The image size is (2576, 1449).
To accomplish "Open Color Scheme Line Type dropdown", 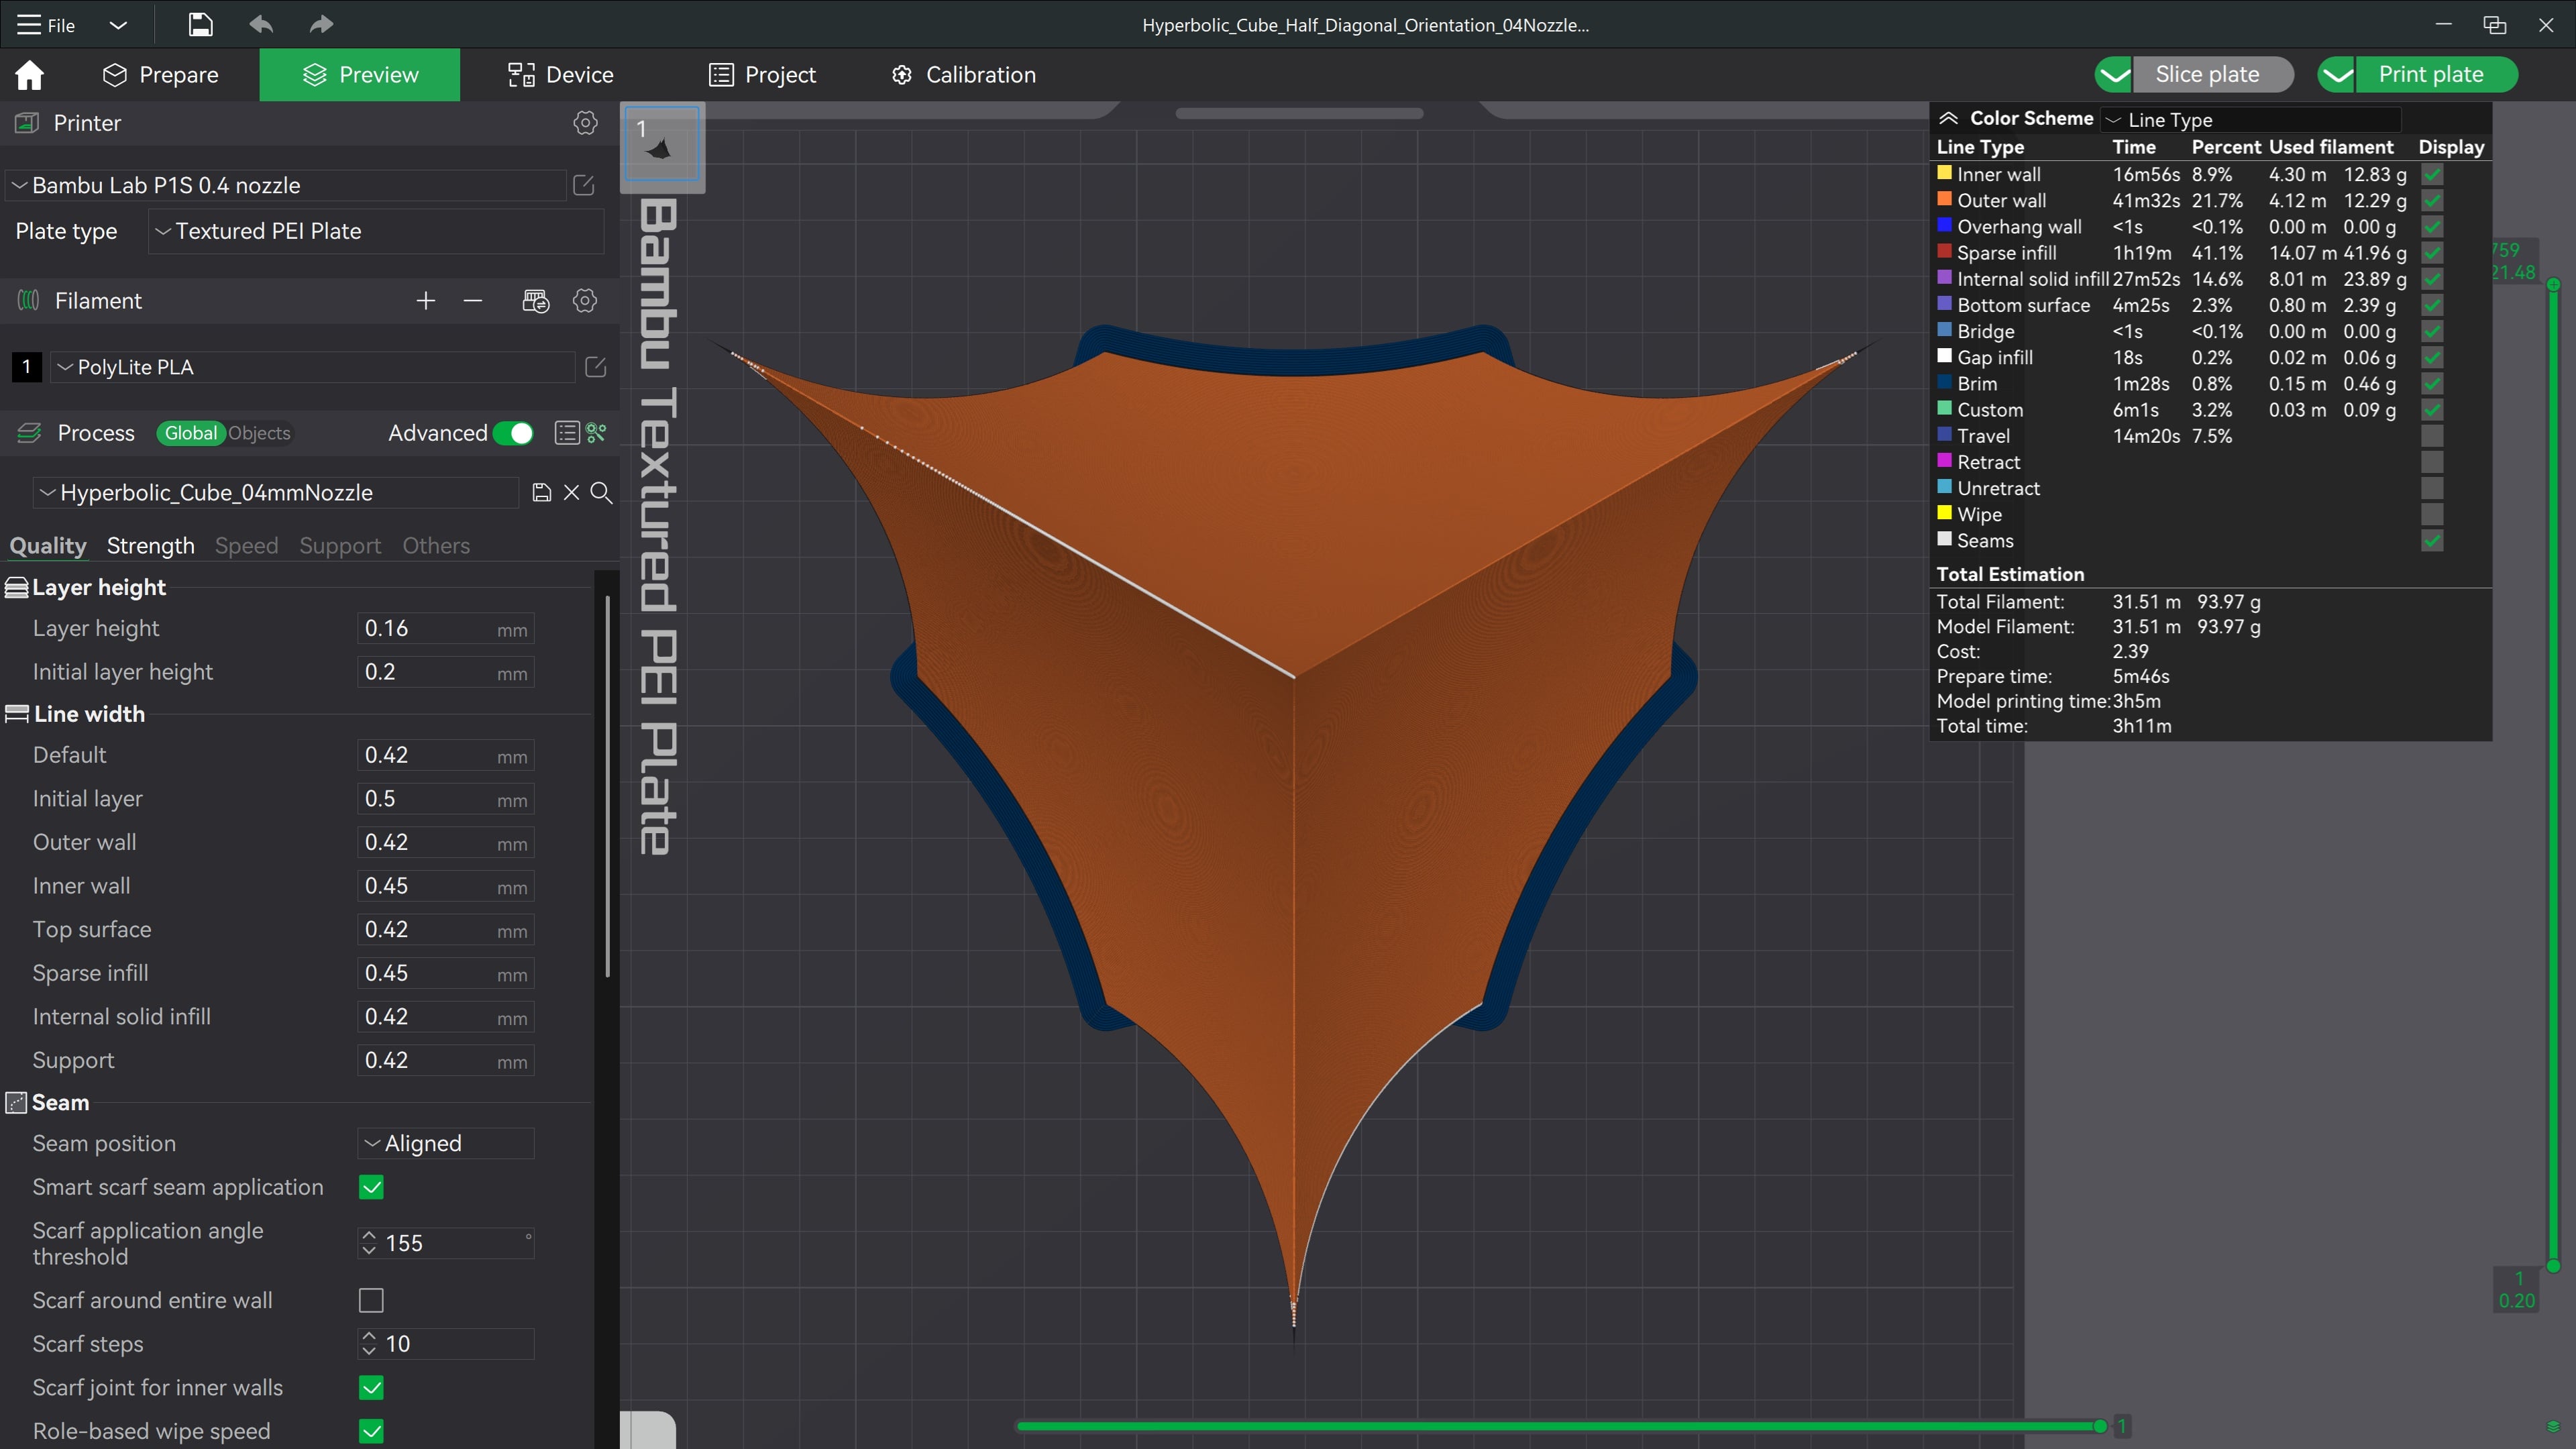I will tap(2250, 119).
